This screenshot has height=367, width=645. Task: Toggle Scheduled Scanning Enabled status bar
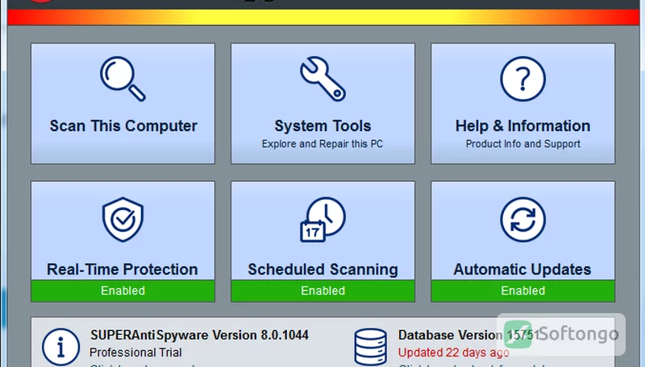pyautogui.click(x=322, y=291)
